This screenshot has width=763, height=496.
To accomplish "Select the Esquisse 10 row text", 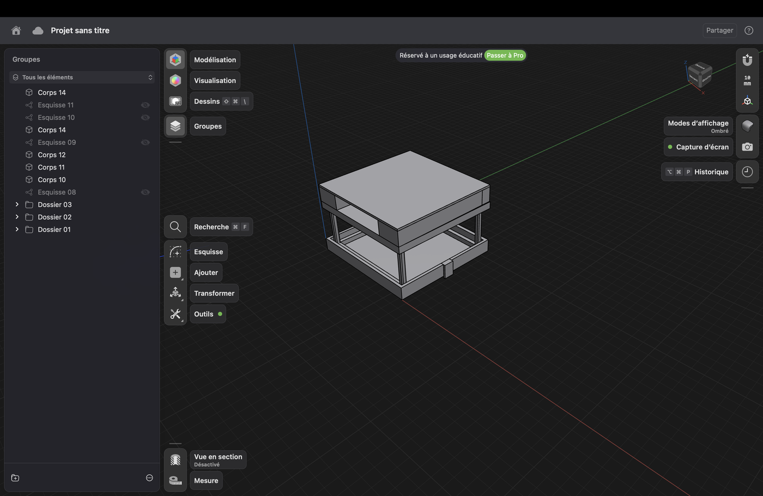I will (56, 118).
